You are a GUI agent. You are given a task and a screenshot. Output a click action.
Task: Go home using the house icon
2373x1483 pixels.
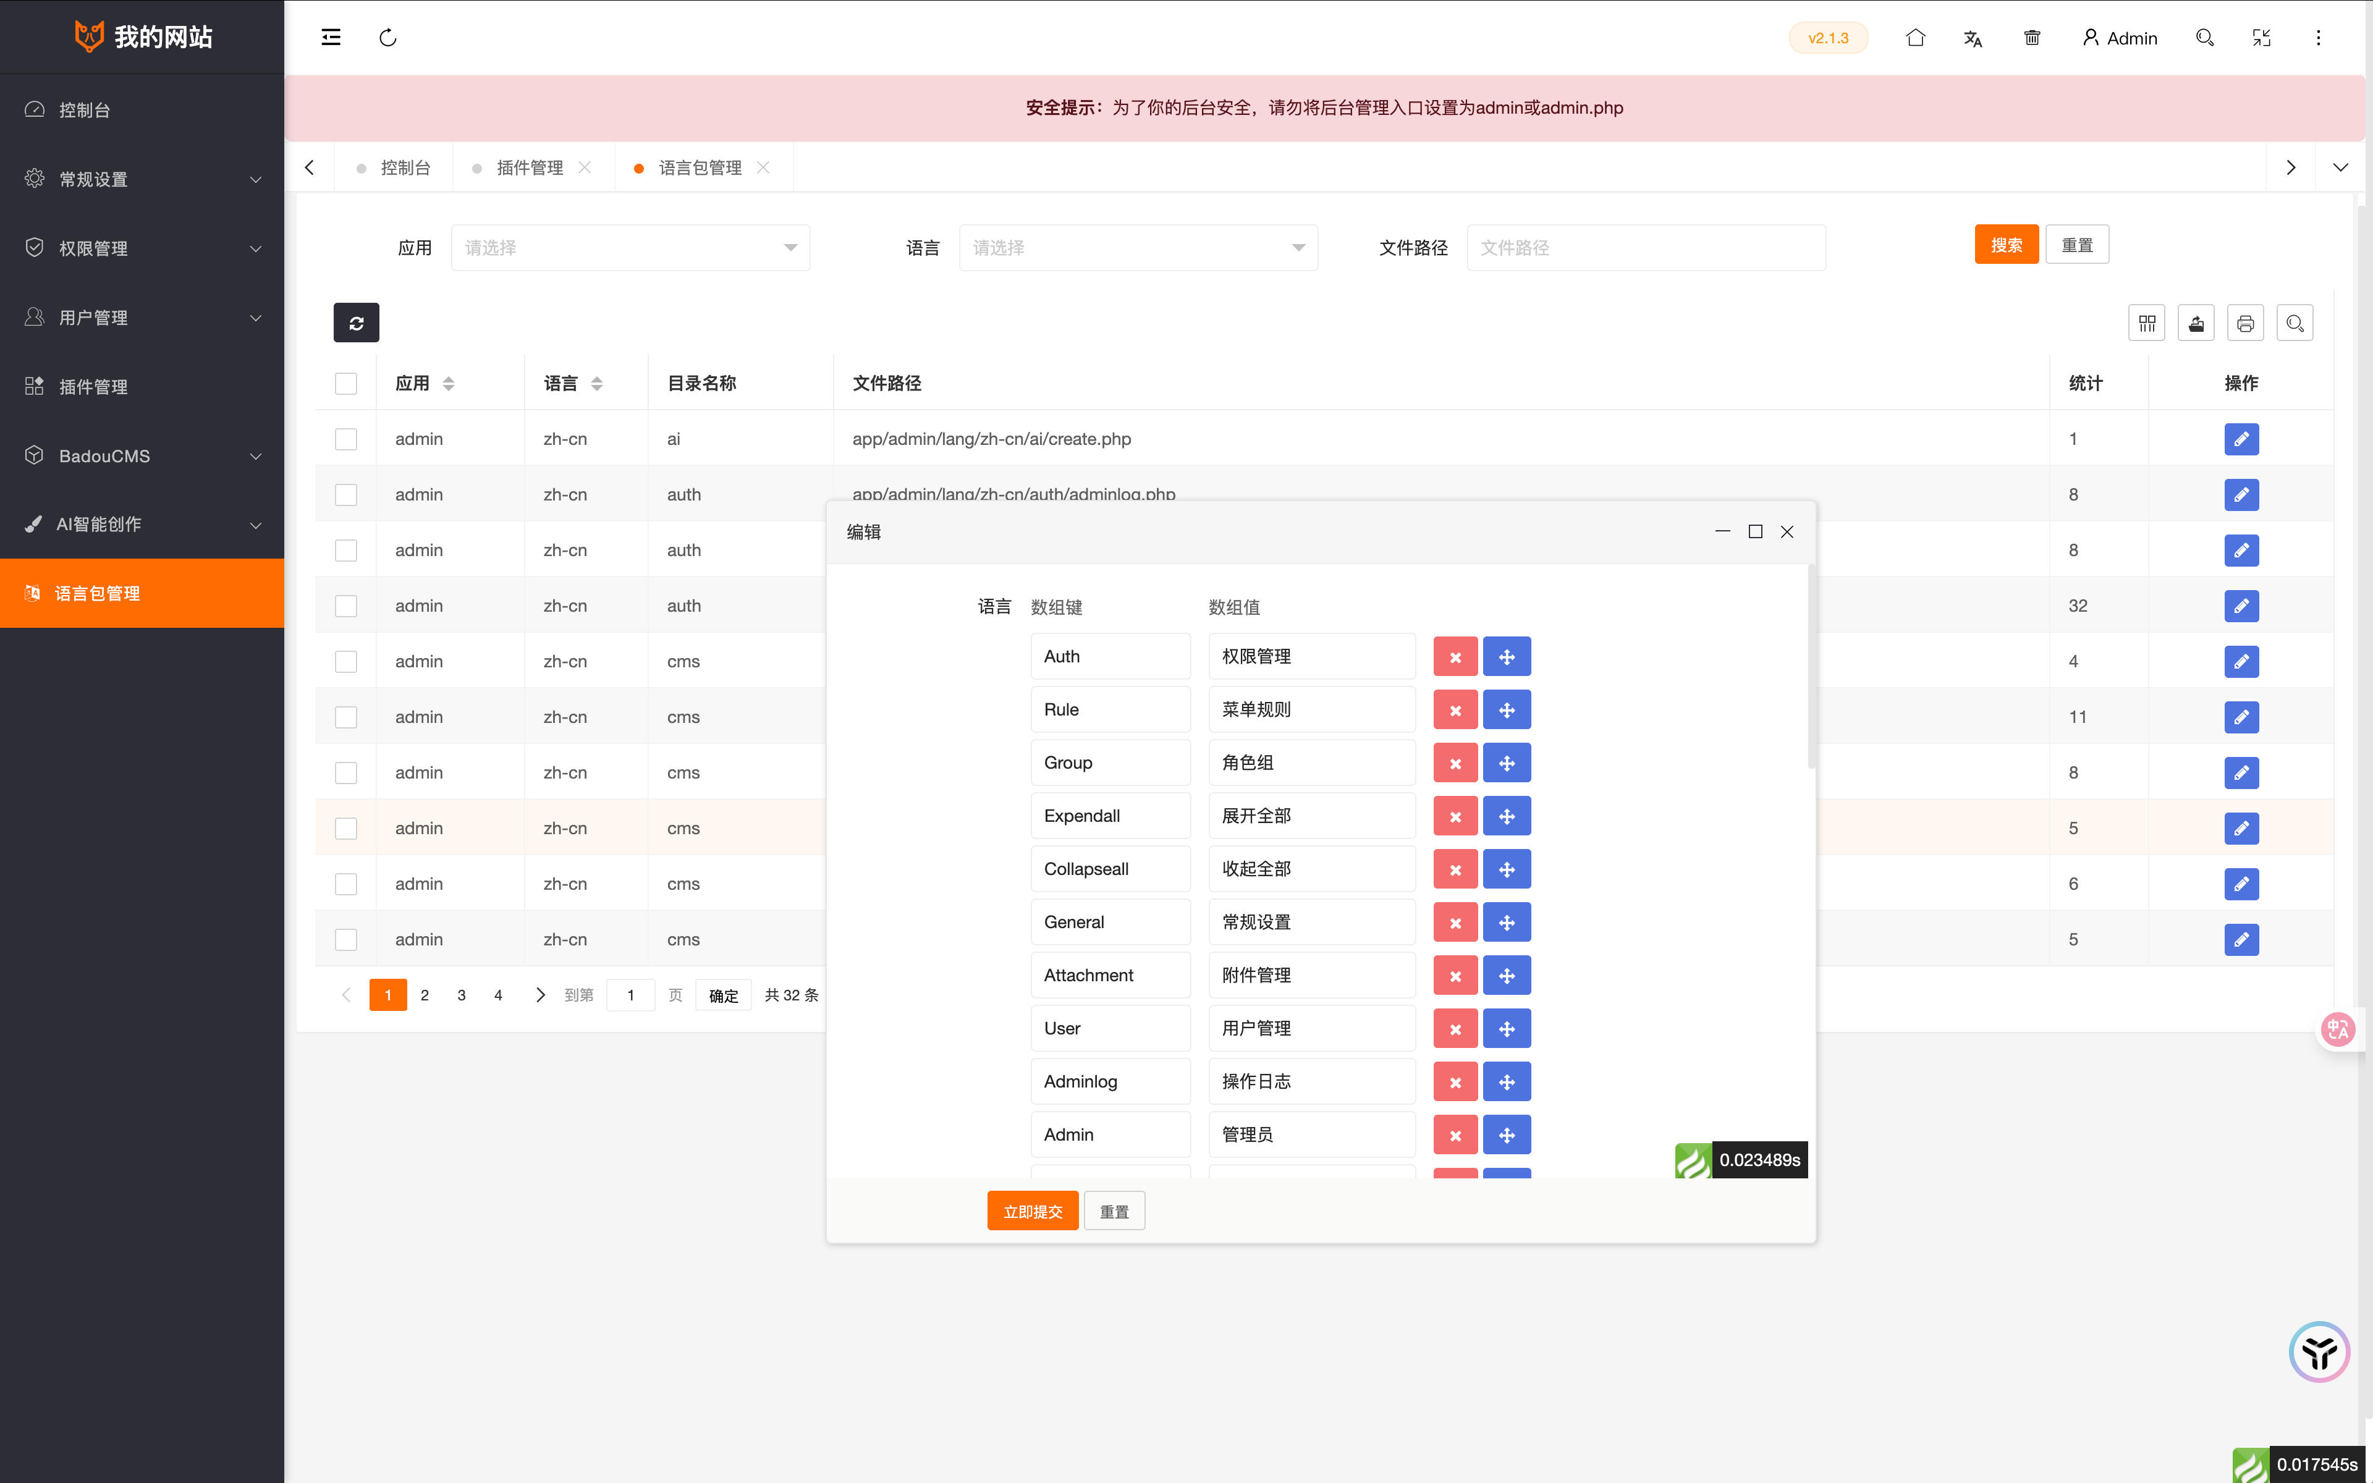1916,37
